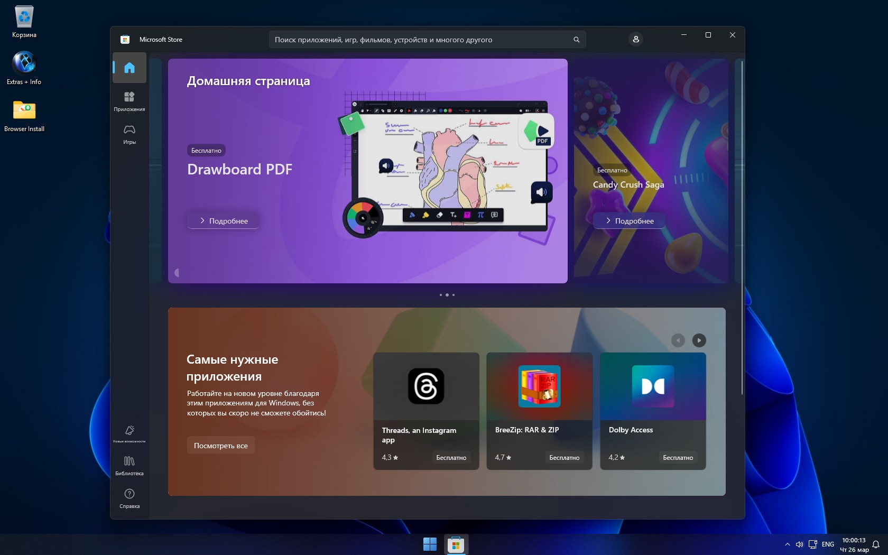This screenshot has height=555, width=888.
Task: Open the Windows Start menu
Action: coord(430,544)
